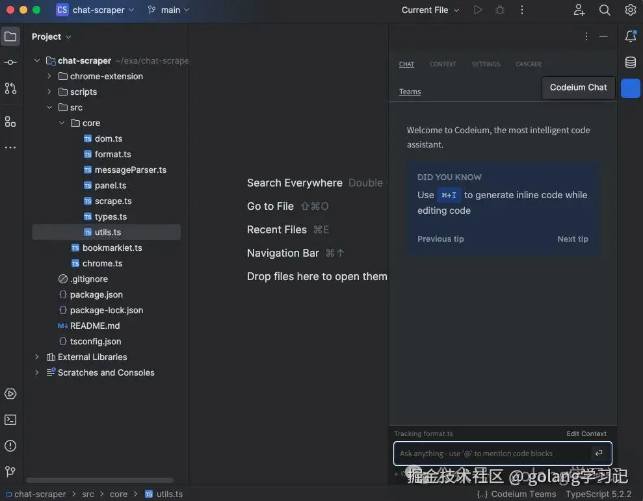Click the blue Codeium Chat sidebar icon
This screenshot has height=501, width=643.
click(631, 88)
